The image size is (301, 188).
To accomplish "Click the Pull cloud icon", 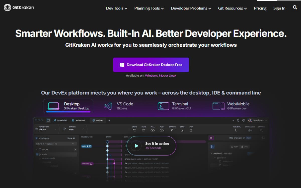I will [153, 130].
